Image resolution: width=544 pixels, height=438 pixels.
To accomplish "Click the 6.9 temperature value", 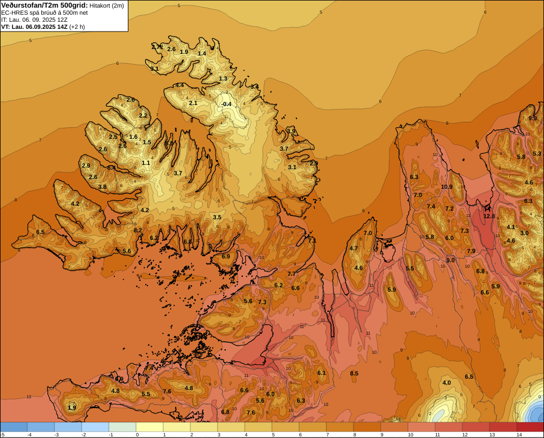I will pyautogui.click(x=226, y=256).
